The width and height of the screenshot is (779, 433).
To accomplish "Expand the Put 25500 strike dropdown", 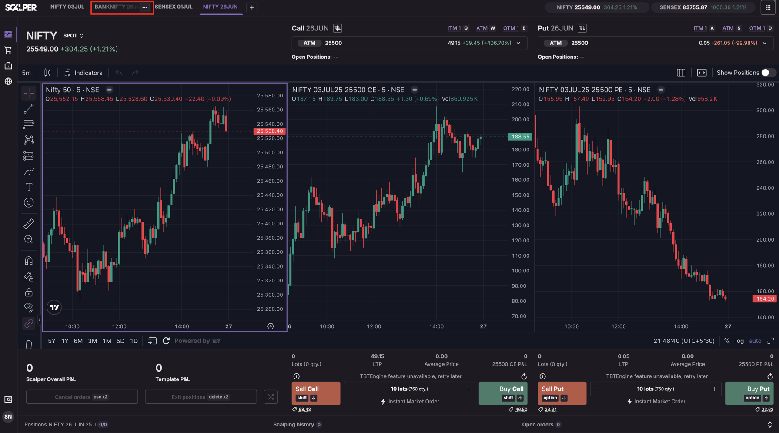I will coord(764,43).
